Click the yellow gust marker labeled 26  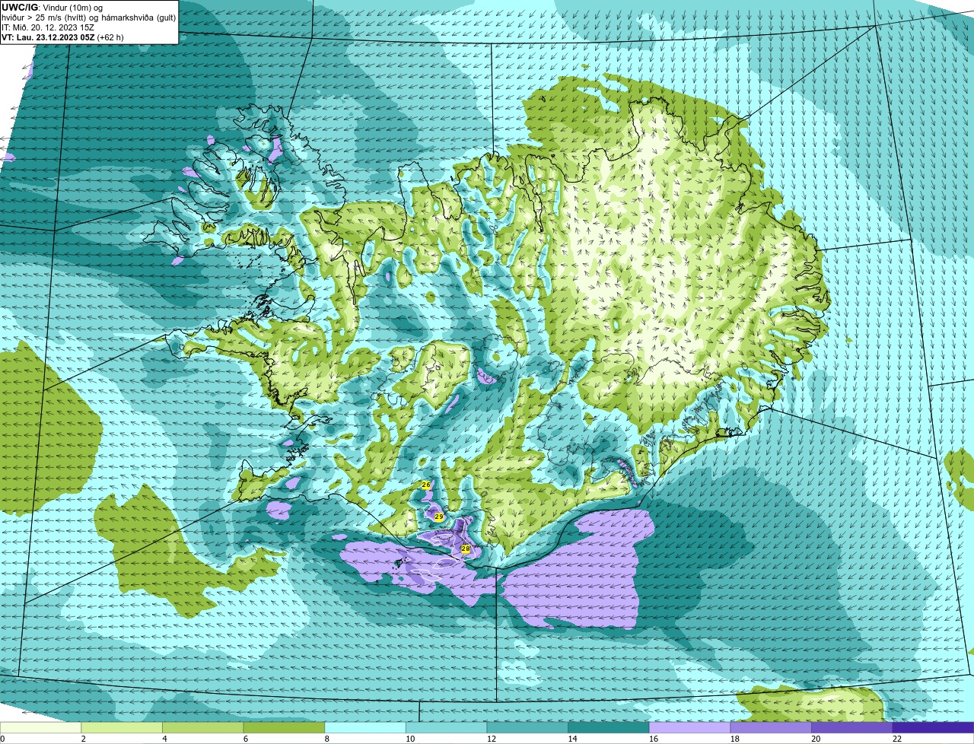[x=426, y=485]
